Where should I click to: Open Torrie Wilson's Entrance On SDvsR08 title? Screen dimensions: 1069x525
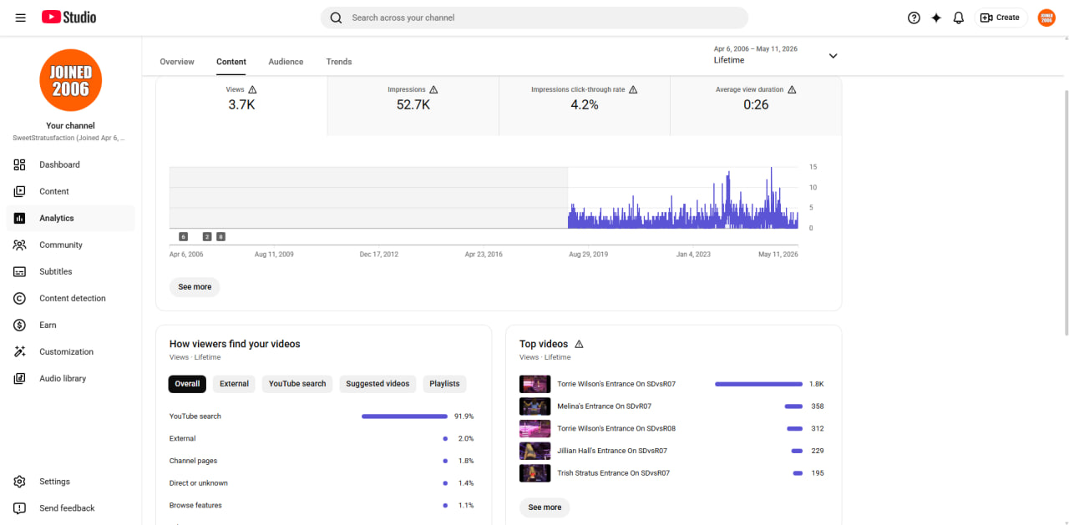pyautogui.click(x=616, y=428)
